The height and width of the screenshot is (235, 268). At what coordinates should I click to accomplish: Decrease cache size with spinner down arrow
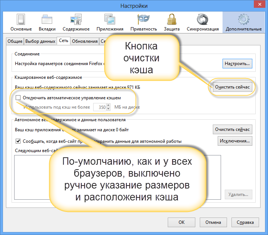pyautogui.click(x=108, y=109)
